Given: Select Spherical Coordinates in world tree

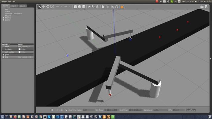Looking at the screenshot, I should point(14,14).
